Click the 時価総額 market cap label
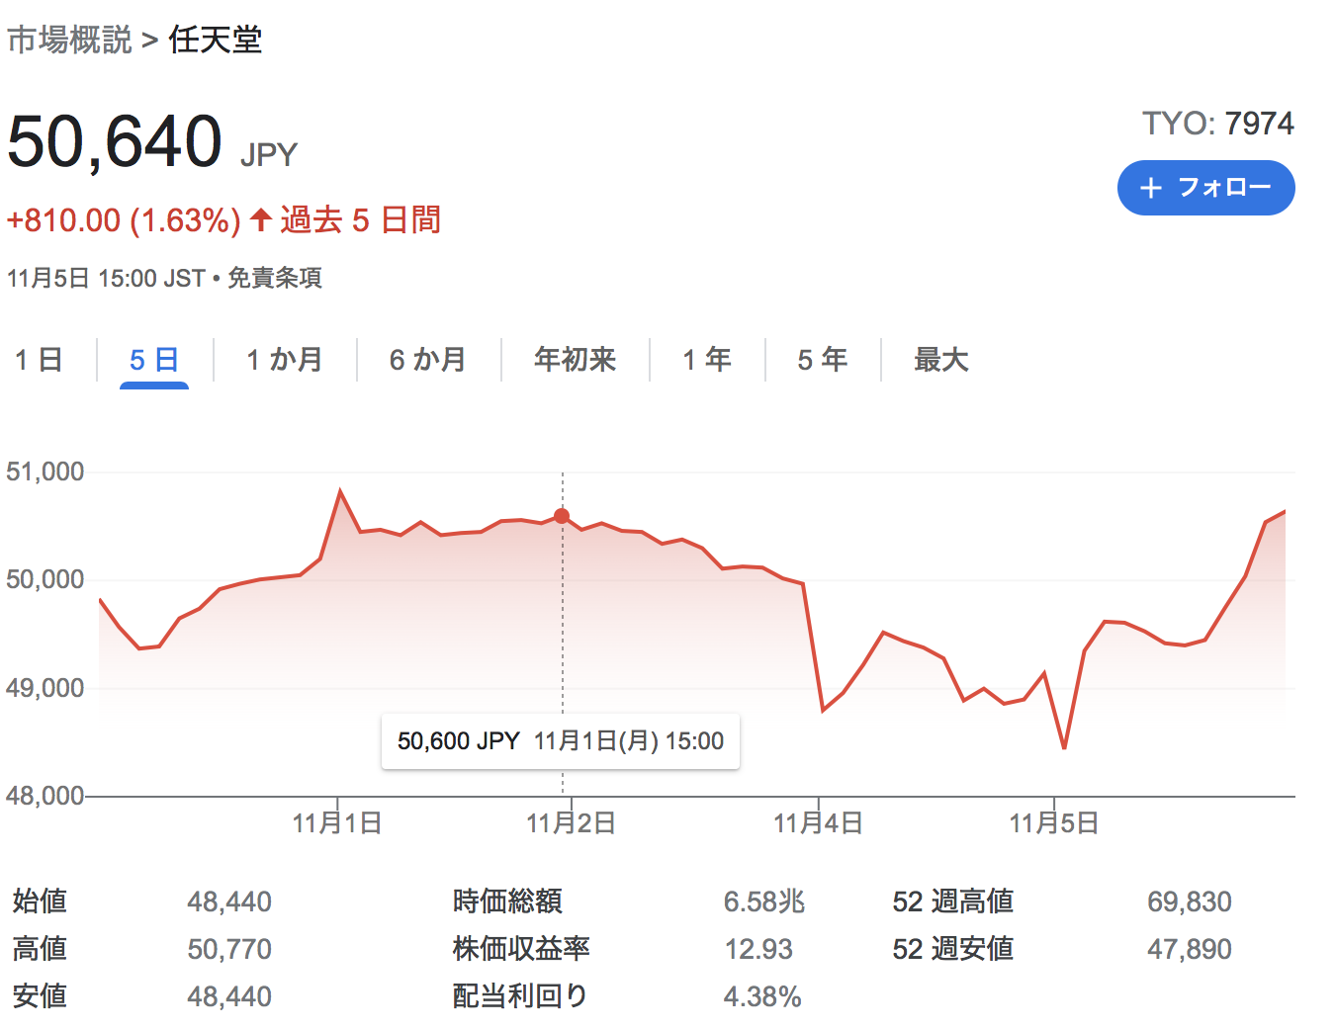 (x=507, y=901)
